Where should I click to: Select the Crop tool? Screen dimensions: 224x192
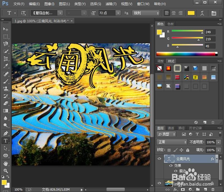(x=6, y=59)
